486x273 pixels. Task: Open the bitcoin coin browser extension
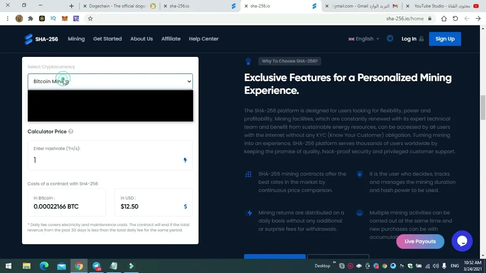click(x=19, y=19)
